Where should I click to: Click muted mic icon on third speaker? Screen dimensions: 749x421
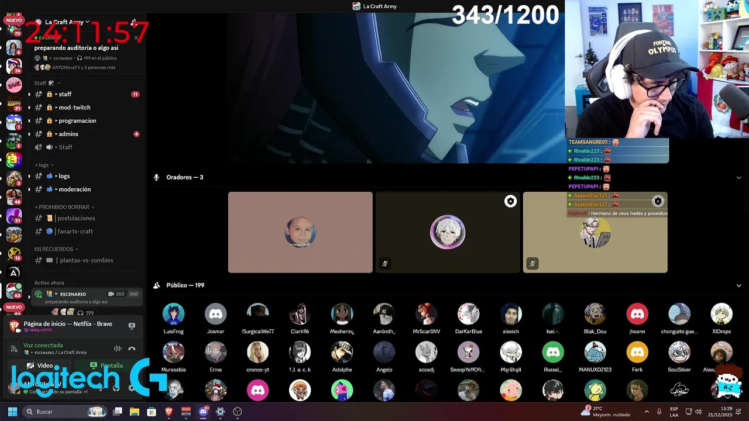532,264
